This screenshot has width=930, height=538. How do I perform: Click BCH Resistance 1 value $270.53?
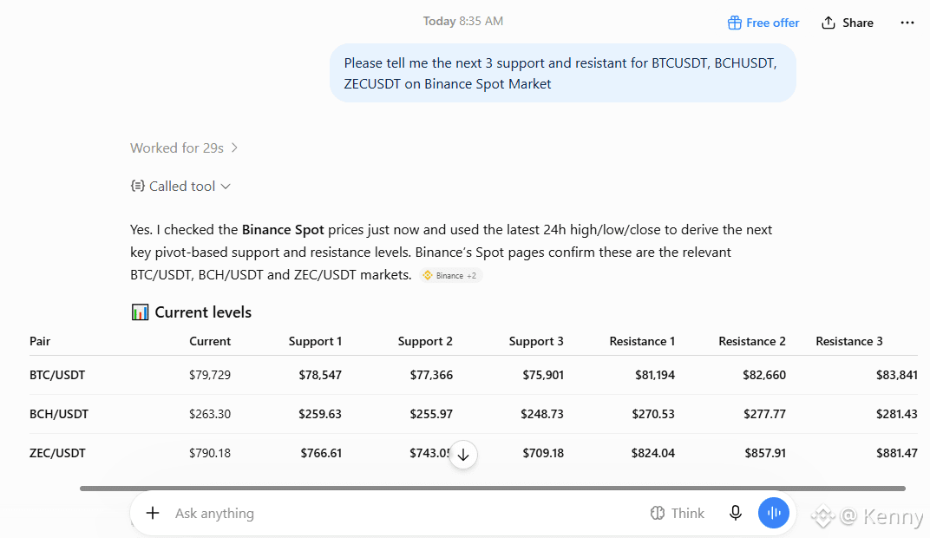(653, 414)
